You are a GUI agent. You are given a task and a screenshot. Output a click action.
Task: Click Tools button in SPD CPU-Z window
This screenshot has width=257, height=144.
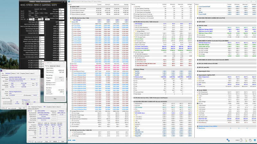point(47,141)
